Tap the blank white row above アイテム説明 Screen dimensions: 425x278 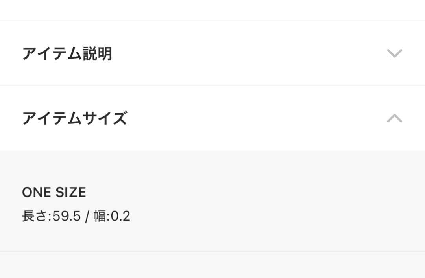[x=213, y=10]
